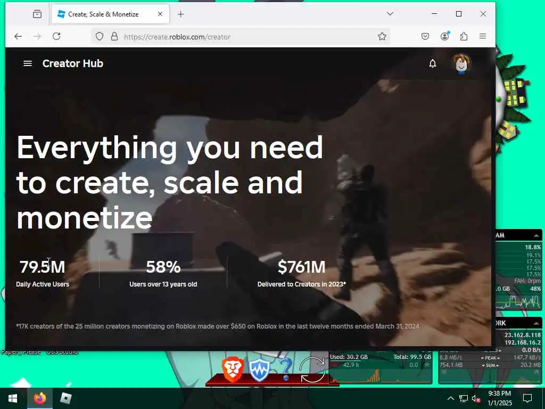Viewport: 545px width, 409px height.
Task: Close the Create, Scale & Monetize tab
Action: [x=160, y=14]
